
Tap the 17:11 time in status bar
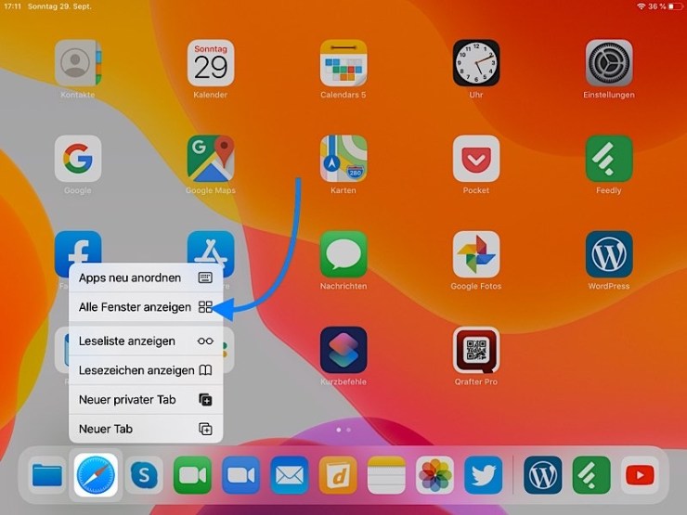[x=12, y=6]
